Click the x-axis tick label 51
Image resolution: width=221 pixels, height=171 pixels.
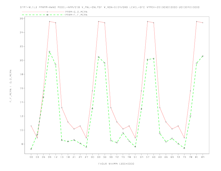coord(135,157)
